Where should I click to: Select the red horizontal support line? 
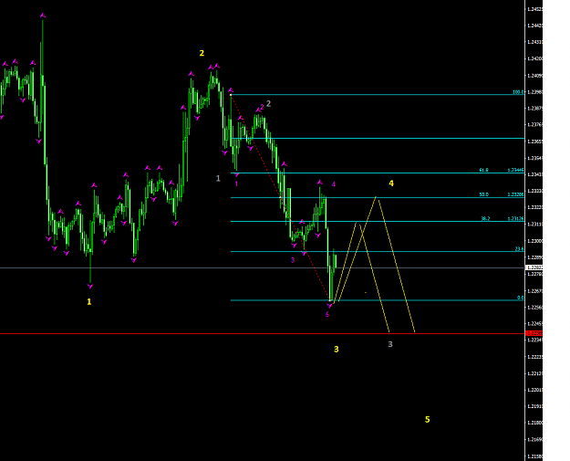[x=262, y=333]
